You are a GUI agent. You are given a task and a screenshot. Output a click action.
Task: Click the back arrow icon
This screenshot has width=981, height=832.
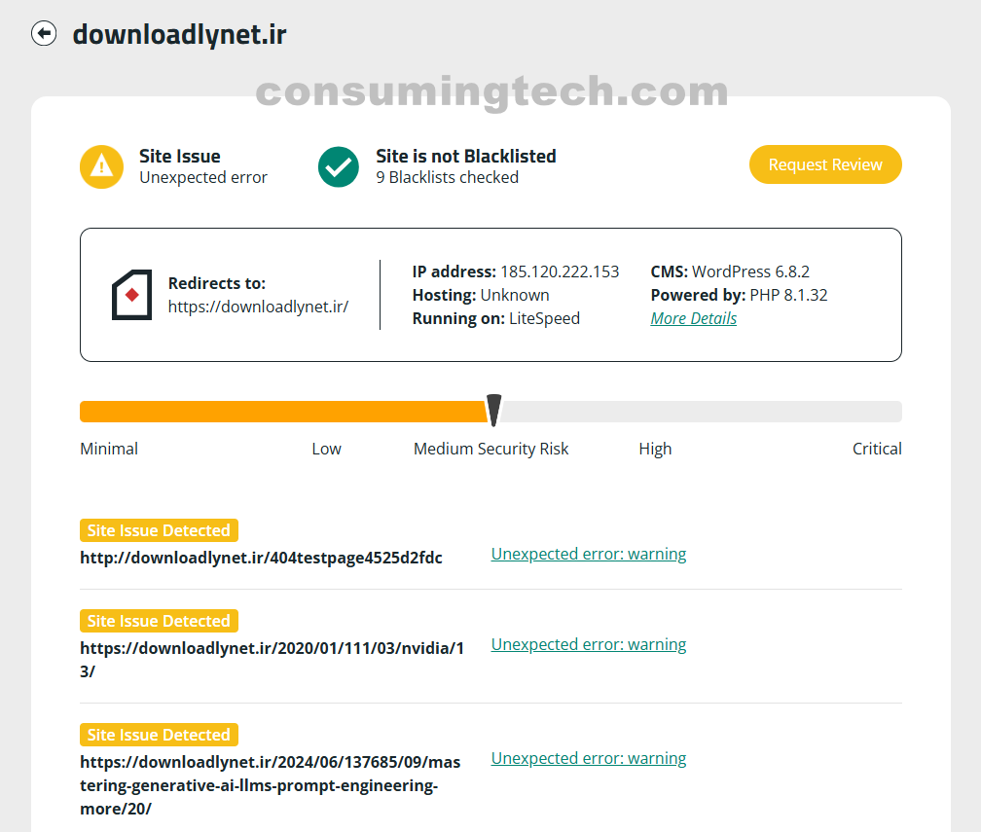pyautogui.click(x=44, y=34)
